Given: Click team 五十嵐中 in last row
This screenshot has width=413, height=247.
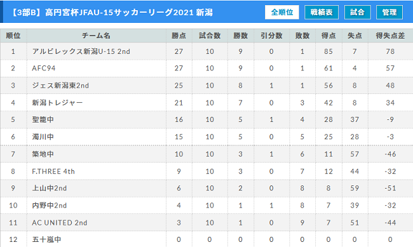Looking at the screenshot, I should pos(46,239).
